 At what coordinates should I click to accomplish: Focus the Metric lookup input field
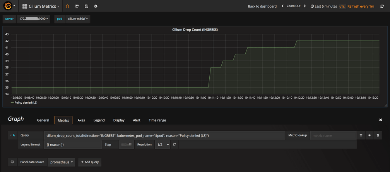click(x=333, y=135)
